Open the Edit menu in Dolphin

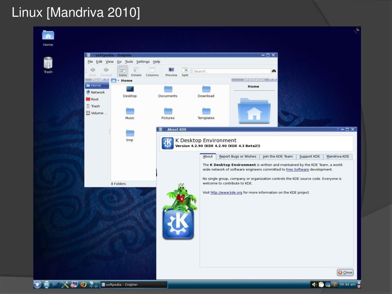[x=99, y=62]
